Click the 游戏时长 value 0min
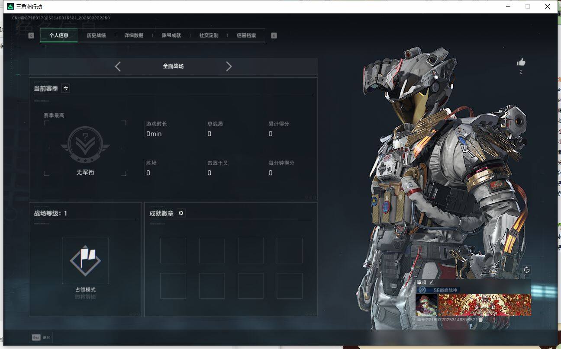 pos(154,134)
